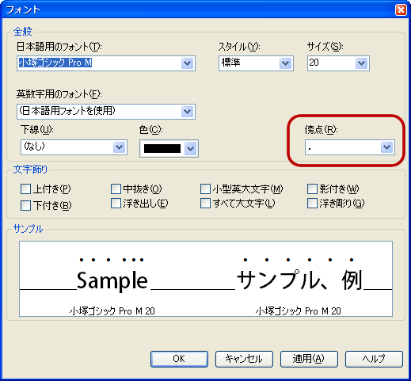The width and height of the screenshot is (411, 381).
Task: Open the 日本語用のフォント dropdown arrow
Action: pyautogui.click(x=188, y=63)
